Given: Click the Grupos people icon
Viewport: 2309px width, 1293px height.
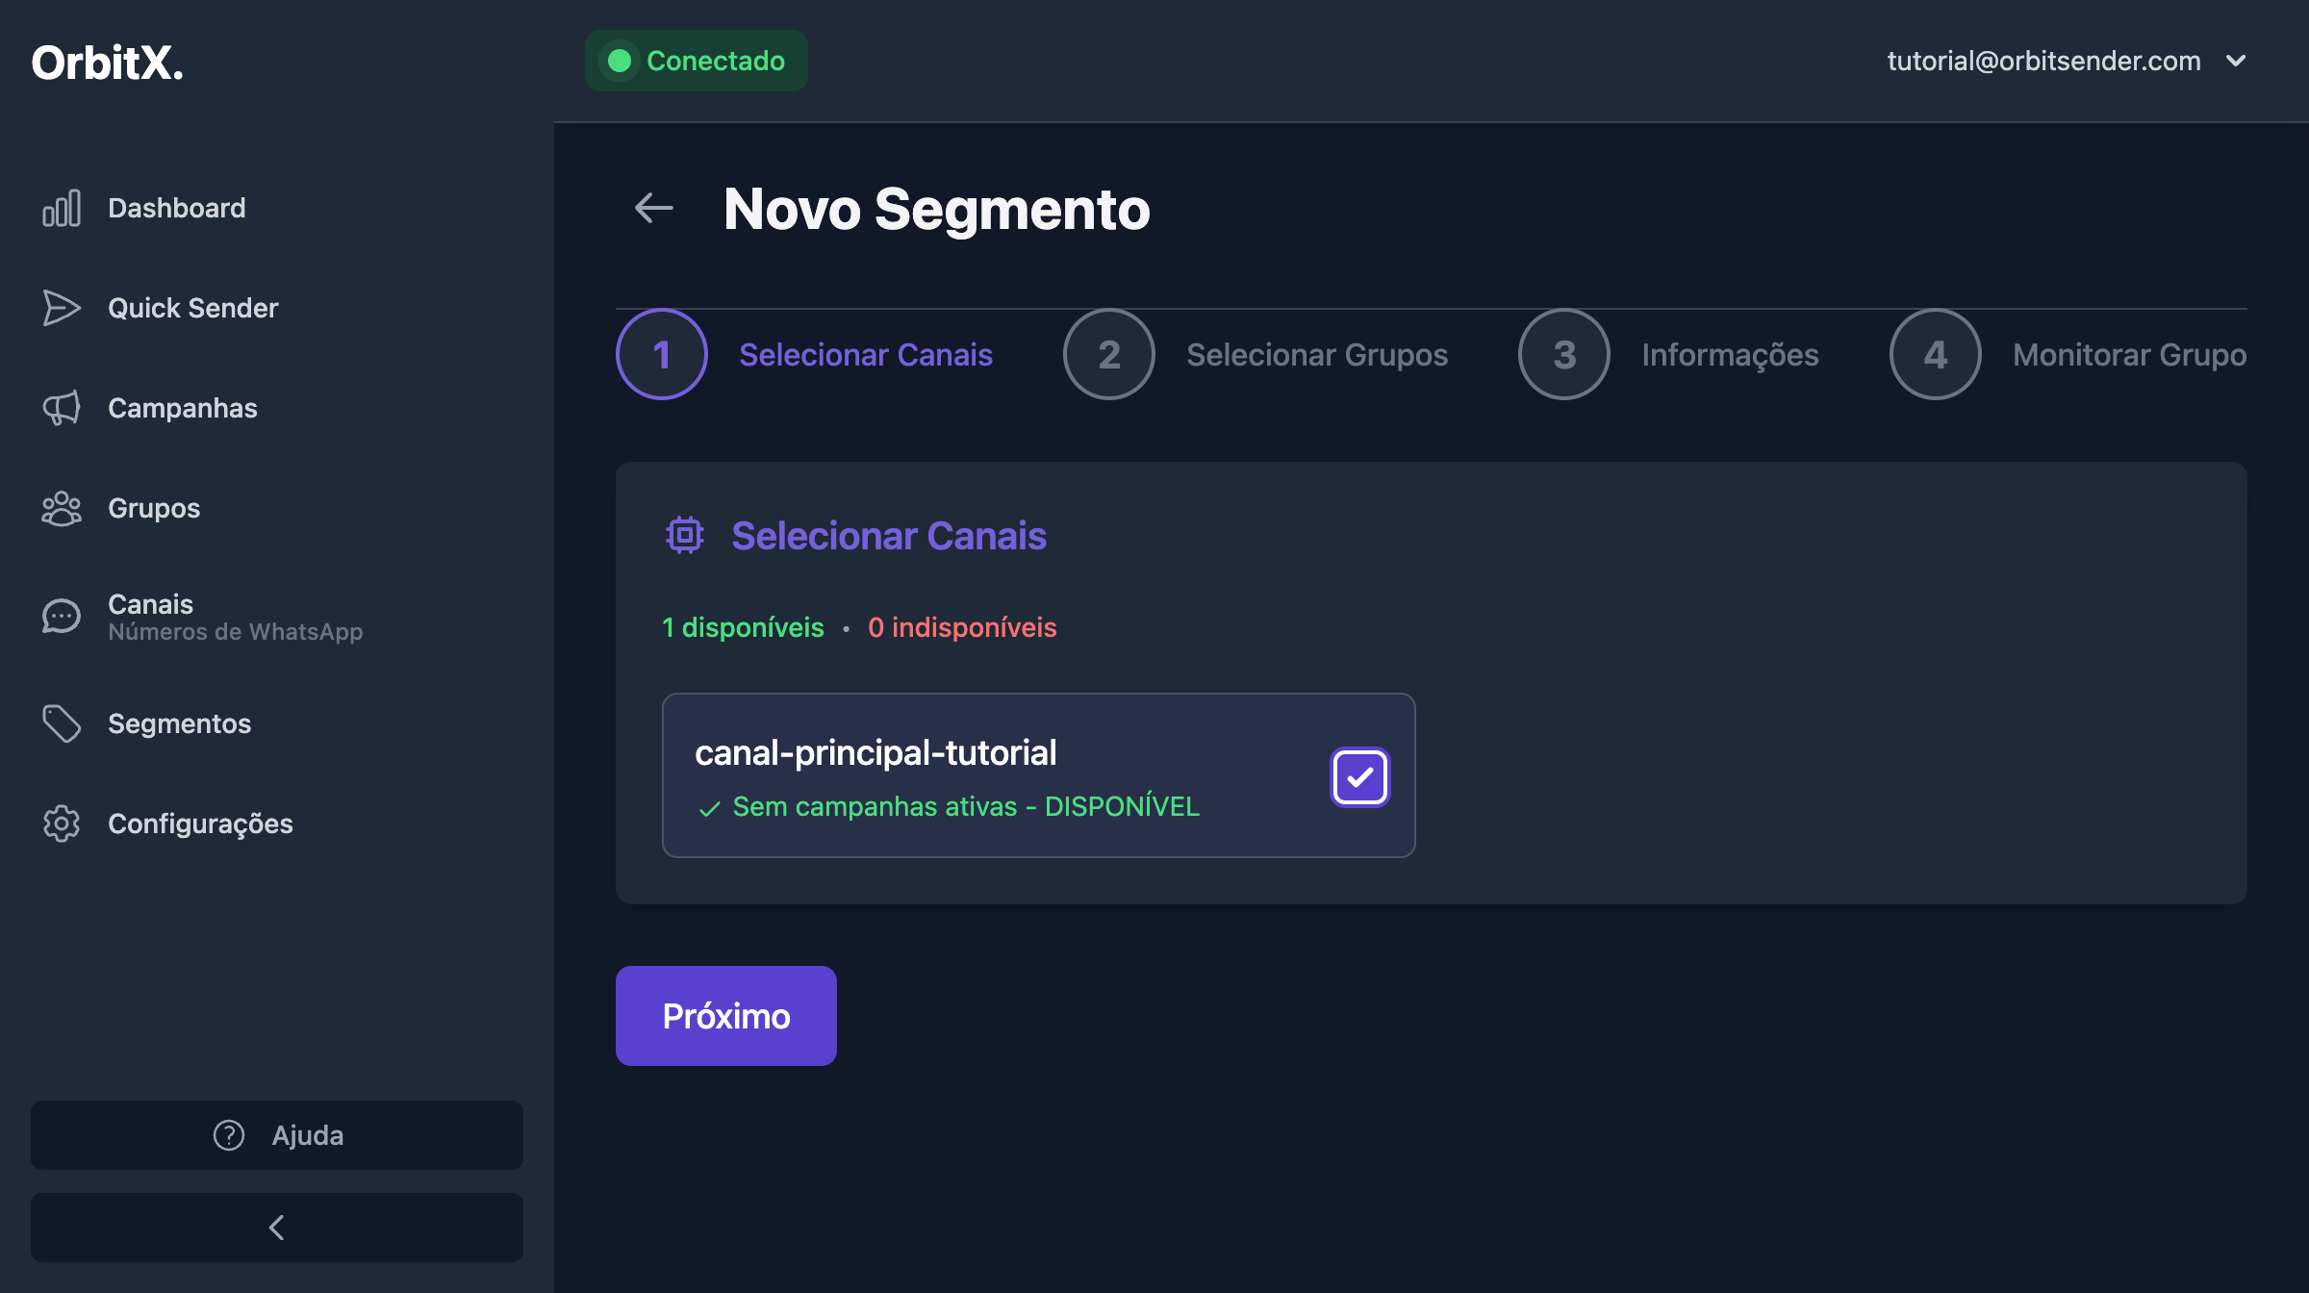Looking at the screenshot, I should point(62,508).
